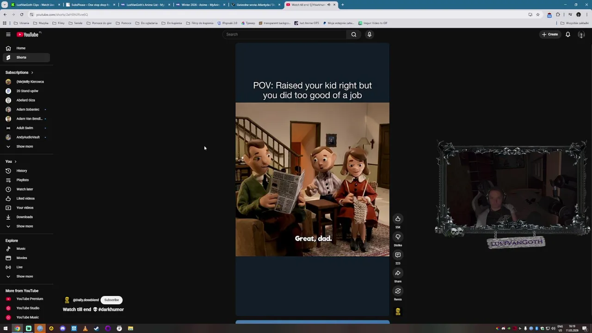Open the account avatar menu
The image size is (592, 333).
[581, 35]
